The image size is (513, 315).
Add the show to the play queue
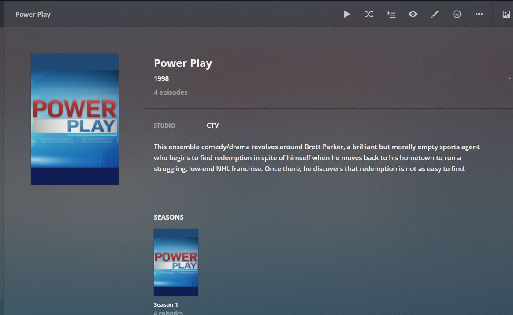coord(391,14)
